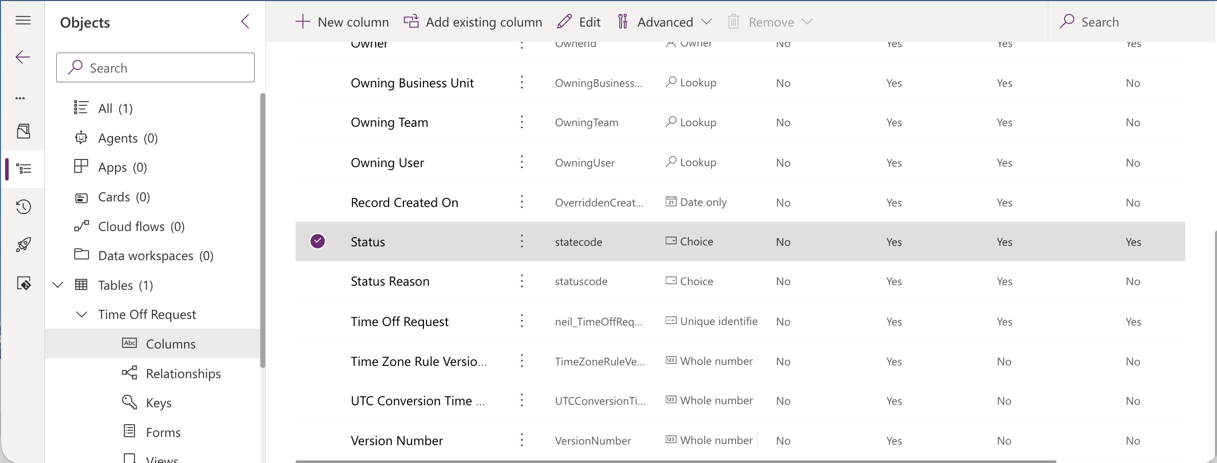Click New column button

click(342, 22)
